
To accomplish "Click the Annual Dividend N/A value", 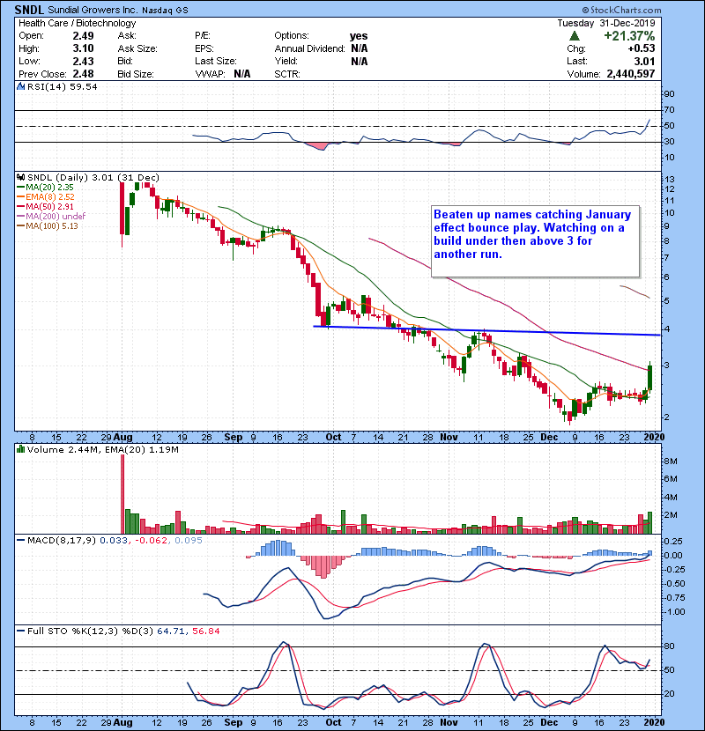I will pyautogui.click(x=360, y=48).
